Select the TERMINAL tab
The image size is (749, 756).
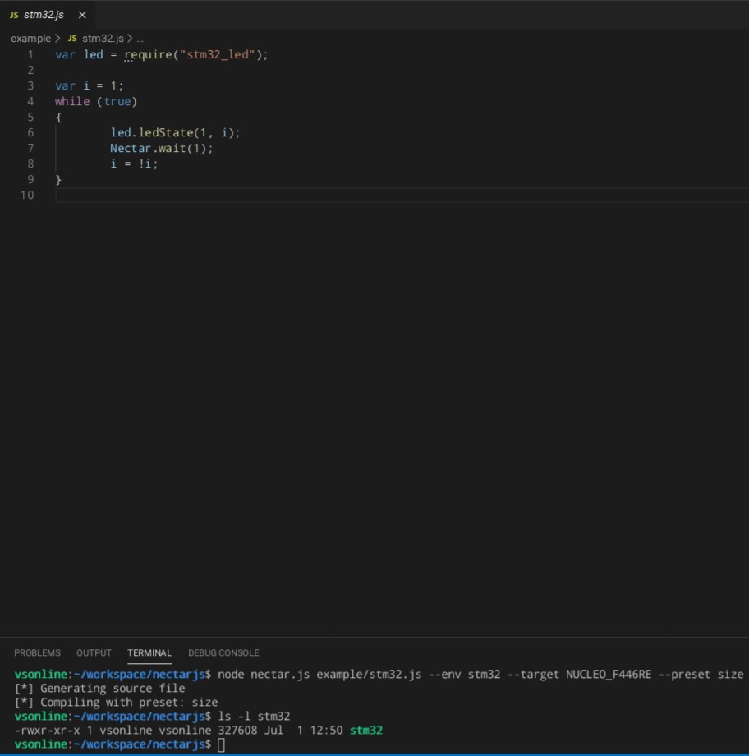[149, 652]
